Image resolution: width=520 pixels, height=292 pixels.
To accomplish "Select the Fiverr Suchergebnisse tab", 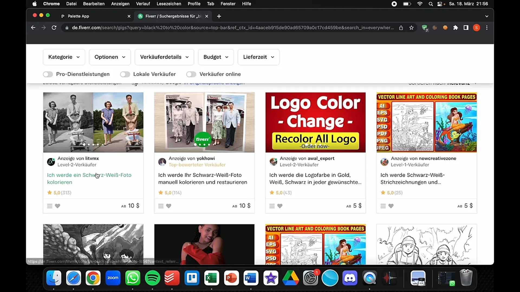I will 173,16.
